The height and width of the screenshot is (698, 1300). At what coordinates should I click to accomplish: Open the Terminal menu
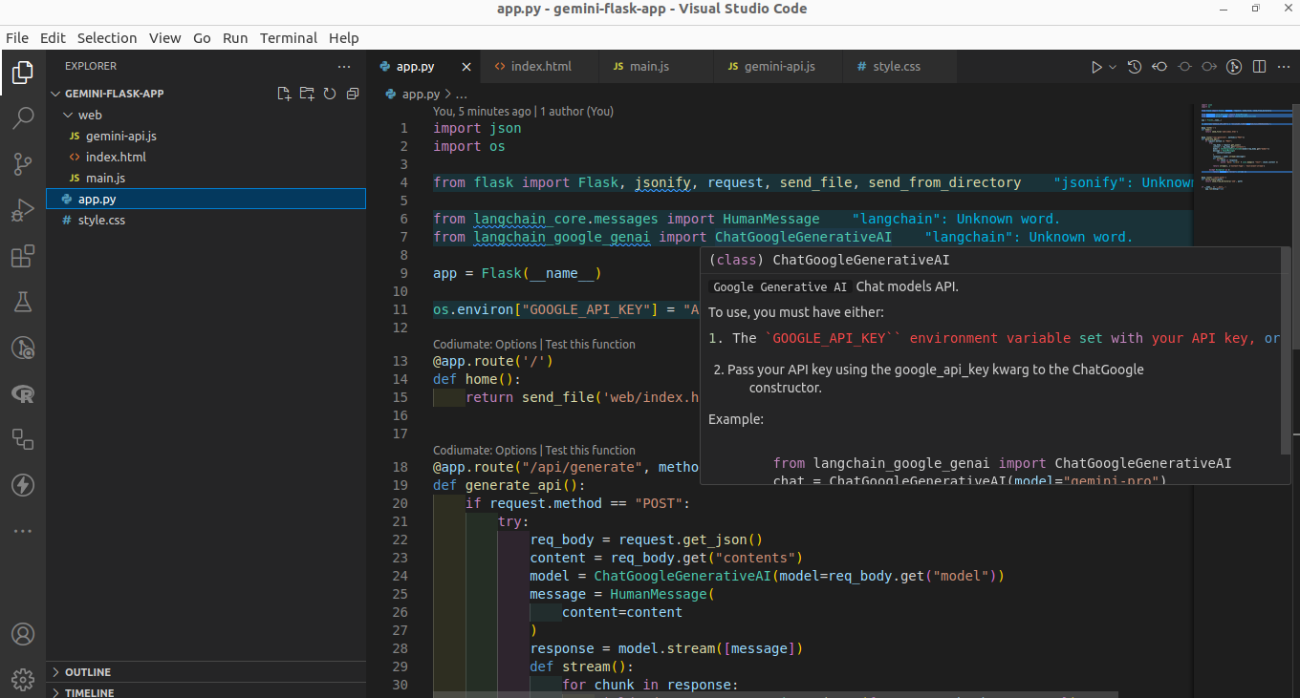[288, 38]
